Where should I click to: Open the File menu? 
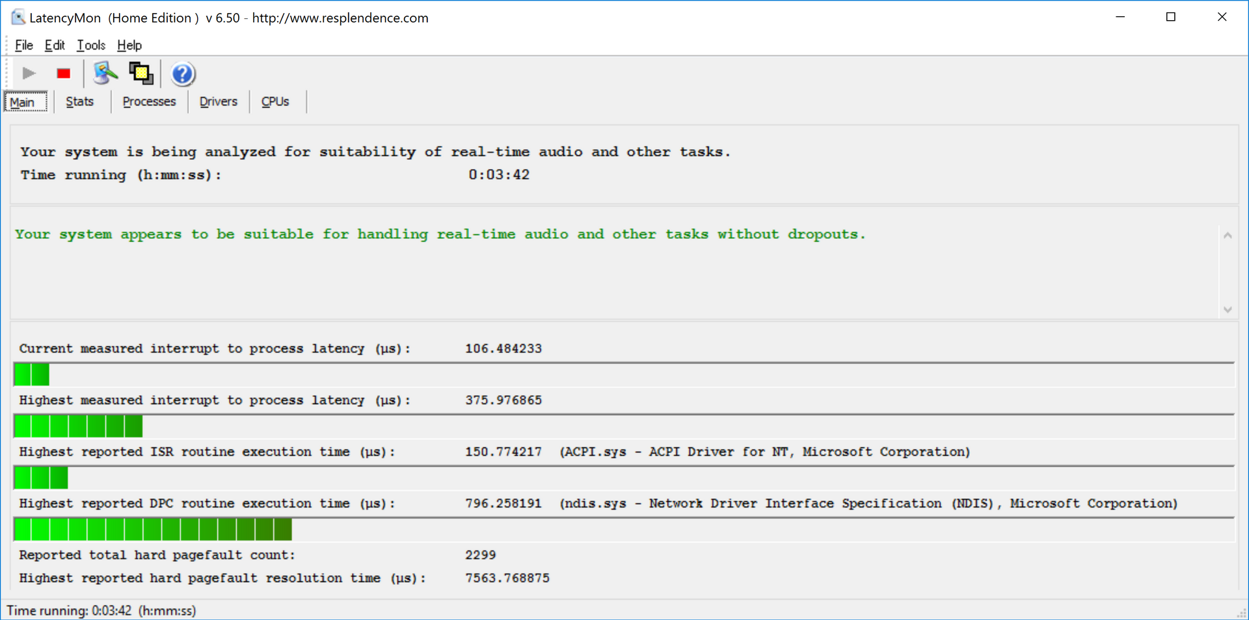pos(24,45)
